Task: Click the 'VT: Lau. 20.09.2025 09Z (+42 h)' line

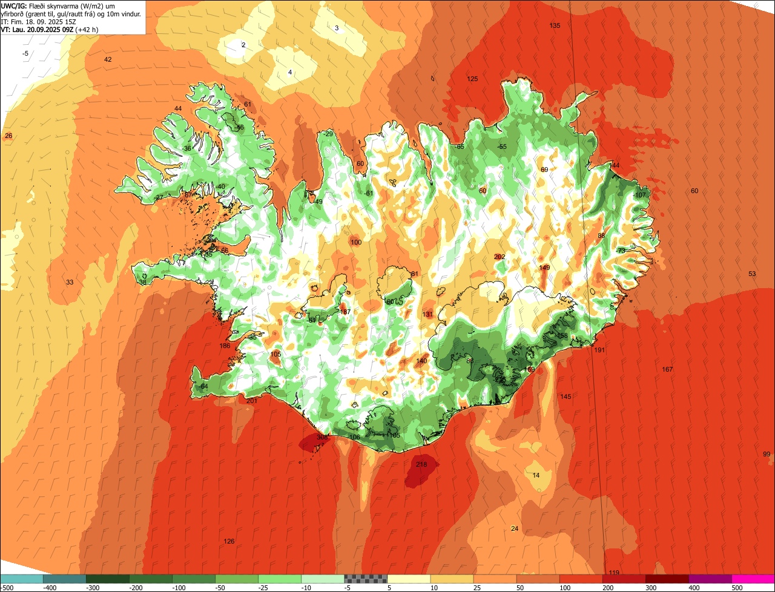Action: (50, 29)
